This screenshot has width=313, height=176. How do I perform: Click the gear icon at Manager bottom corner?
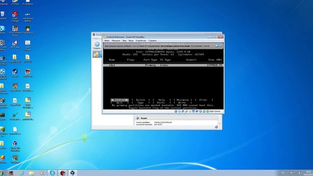pyautogui.click(x=216, y=127)
